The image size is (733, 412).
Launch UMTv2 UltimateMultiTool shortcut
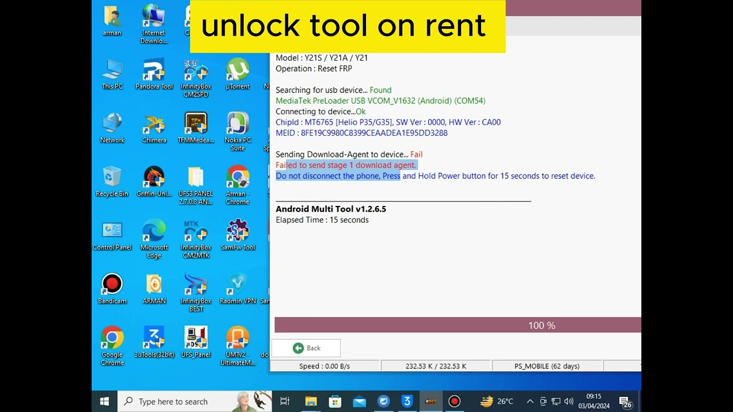point(238,346)
